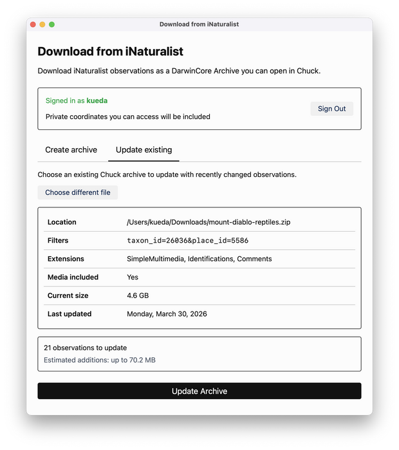Click the Media included Yes value
Viewport: 399px width, 450px height.
tap(133, 277)
